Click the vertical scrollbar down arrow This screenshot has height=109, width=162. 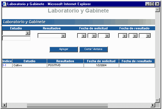pyautogui.click(x=157, y=100)
